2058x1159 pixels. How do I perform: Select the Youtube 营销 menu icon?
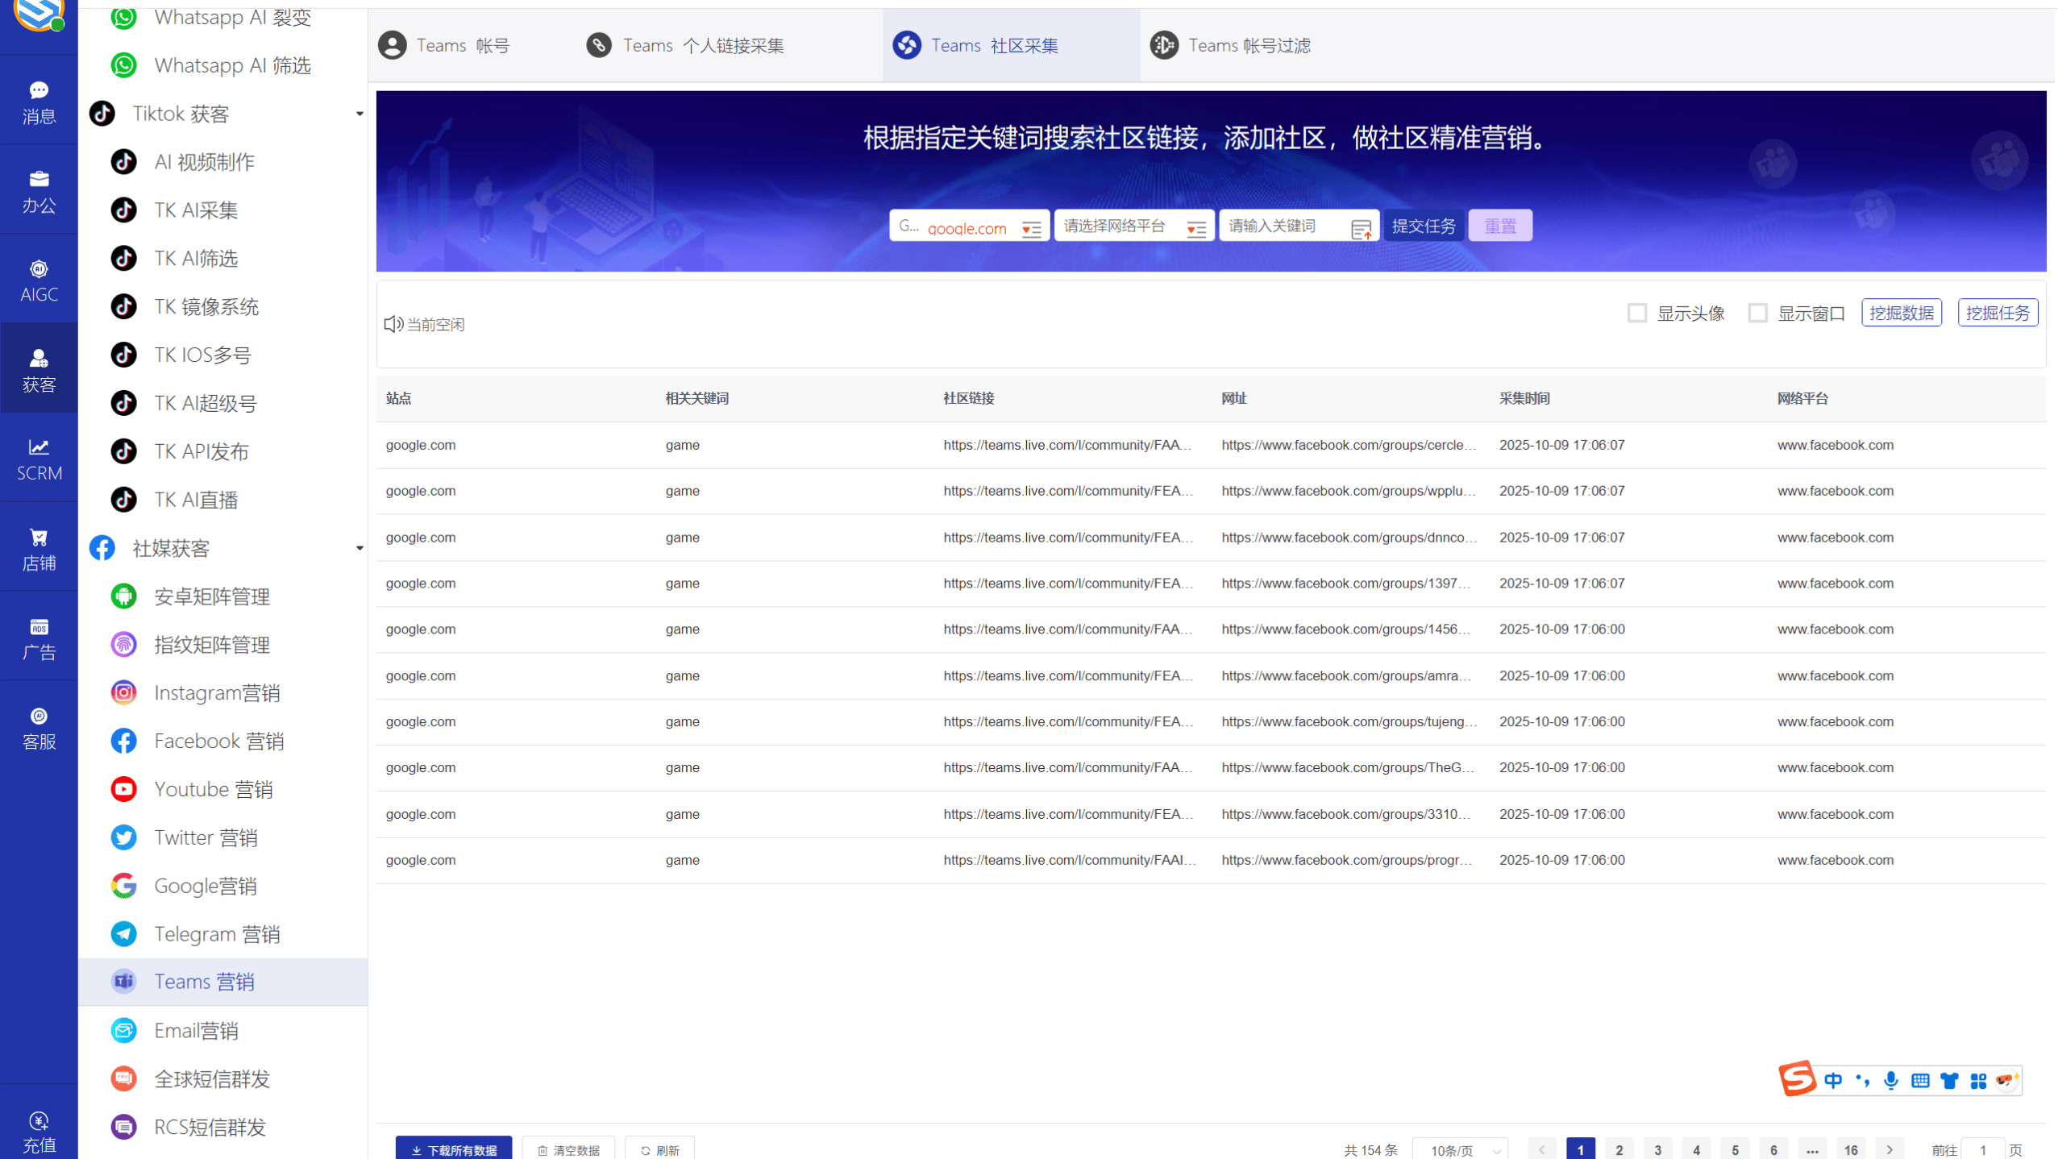[123, 789]
